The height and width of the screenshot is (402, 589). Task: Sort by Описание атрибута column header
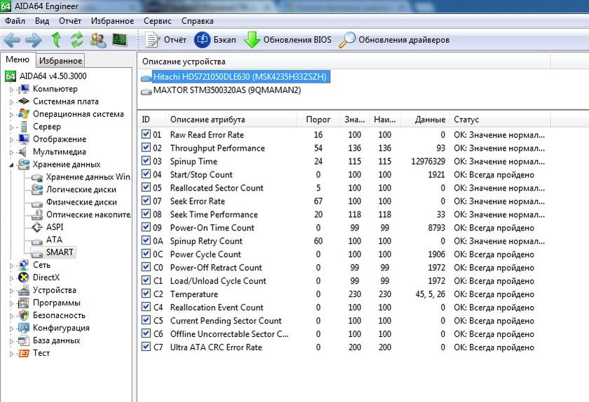coord(231,120)
